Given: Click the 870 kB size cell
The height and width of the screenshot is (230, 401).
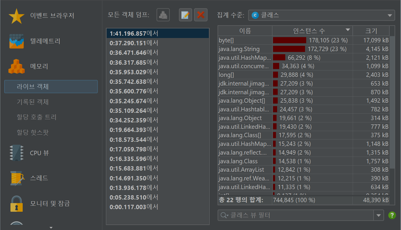Looking at the screenshot, I should pos(371,92).
